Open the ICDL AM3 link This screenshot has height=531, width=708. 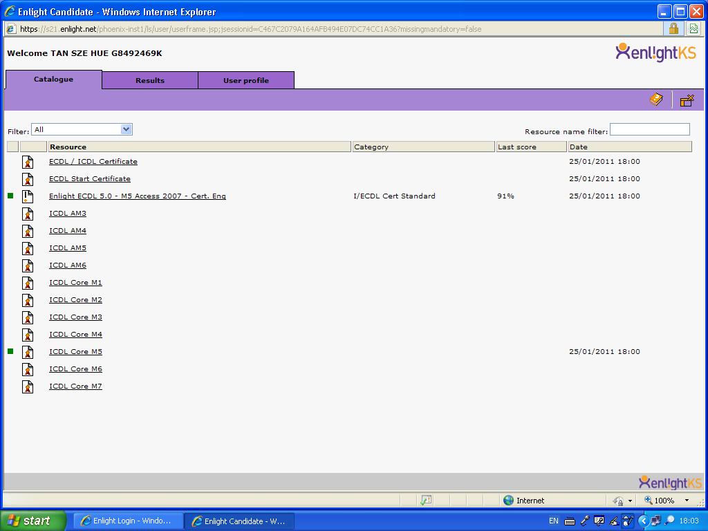pos(67,213)
